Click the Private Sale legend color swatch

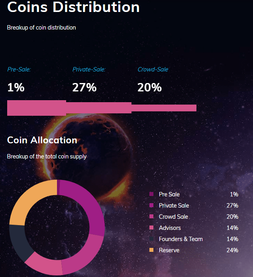pos(151,205)
